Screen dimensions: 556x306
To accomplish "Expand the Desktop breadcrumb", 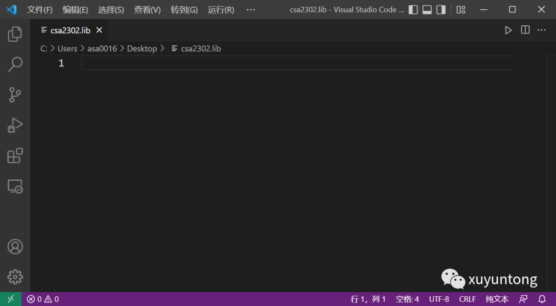I will 142,48.
